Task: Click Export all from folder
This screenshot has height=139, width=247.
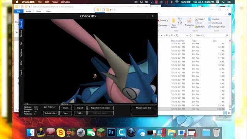Action: coord(100,108)
